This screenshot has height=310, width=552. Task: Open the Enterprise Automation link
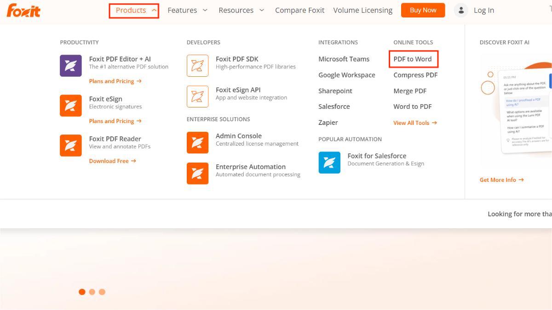click(x=251, y=167)
